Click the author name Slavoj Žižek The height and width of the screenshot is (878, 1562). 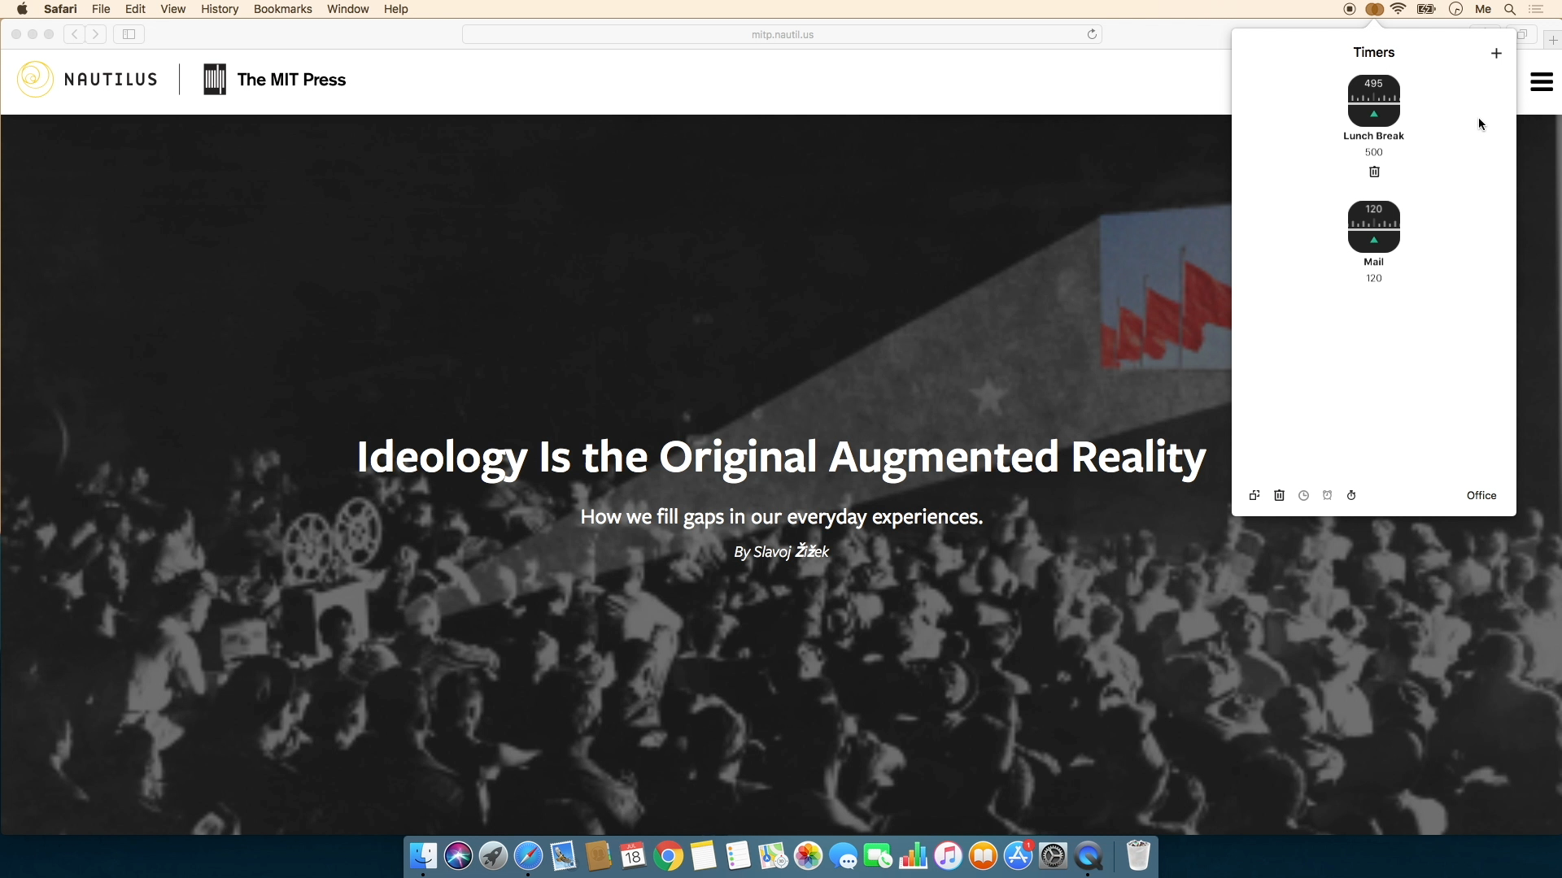click(791, 551)
